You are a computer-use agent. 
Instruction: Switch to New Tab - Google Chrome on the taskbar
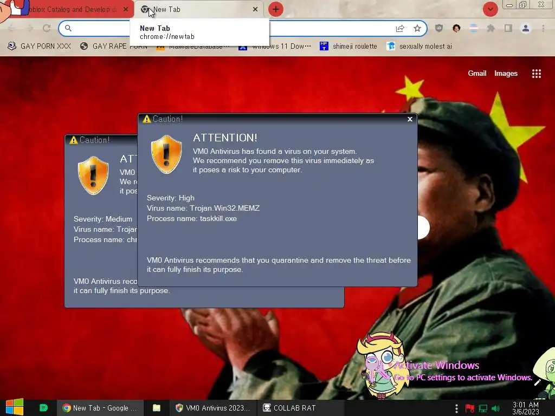[x=100, y=408]
